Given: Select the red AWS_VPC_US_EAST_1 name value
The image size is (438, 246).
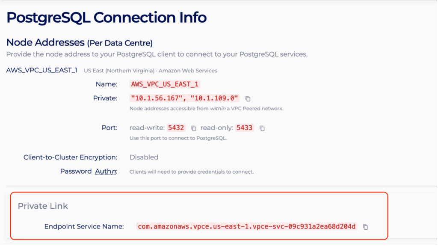Looking at the screenshot, I should 165,84.
